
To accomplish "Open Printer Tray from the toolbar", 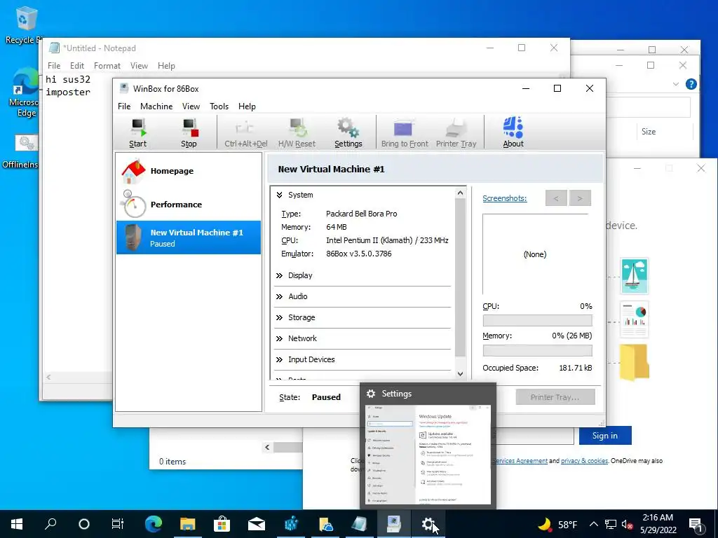I will pyautogui.click(x=456, y=132).
